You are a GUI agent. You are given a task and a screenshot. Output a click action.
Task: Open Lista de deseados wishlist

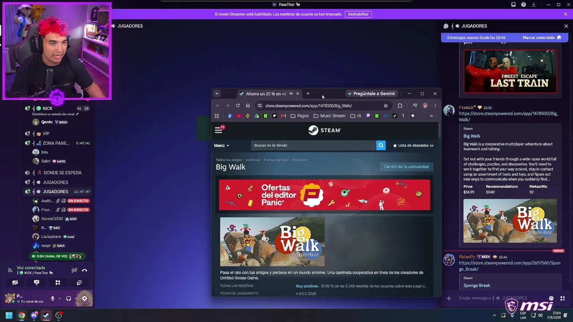(x=413, y=145)
